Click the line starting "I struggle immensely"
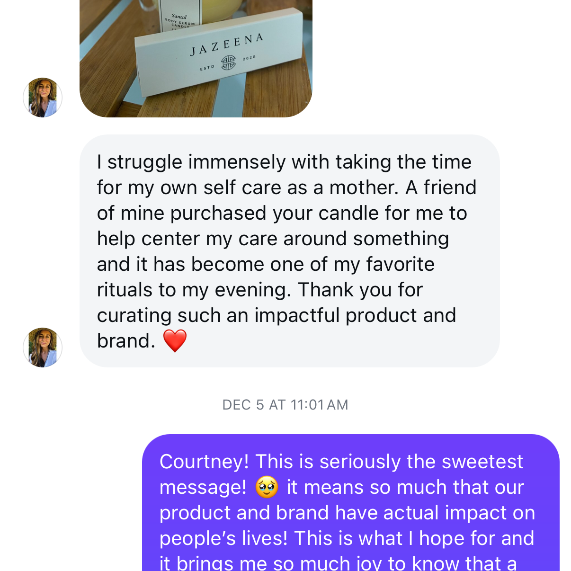The image size is (571, 571). pos(284,162)
